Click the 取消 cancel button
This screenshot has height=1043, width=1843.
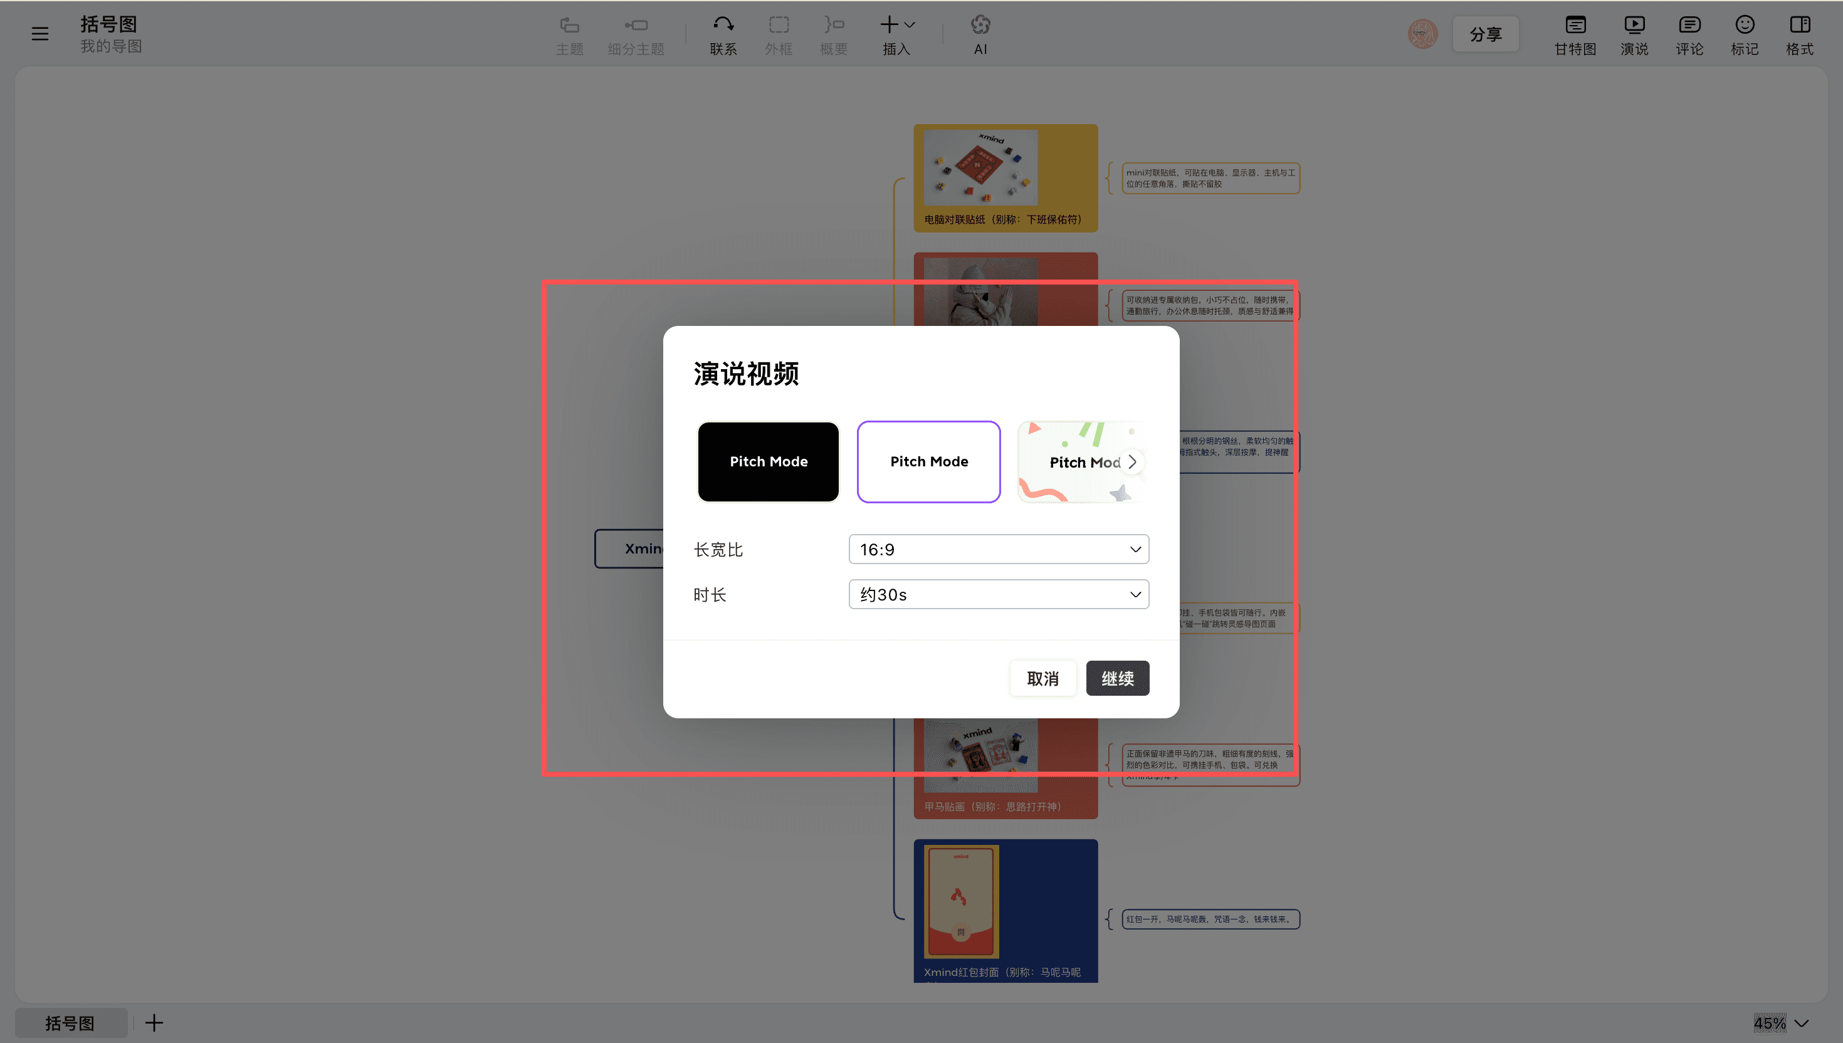(x=1042, y=678)
